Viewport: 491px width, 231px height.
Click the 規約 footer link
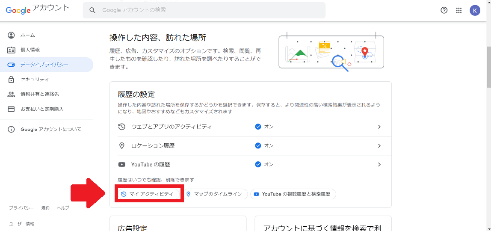click(x=45, y=208)
